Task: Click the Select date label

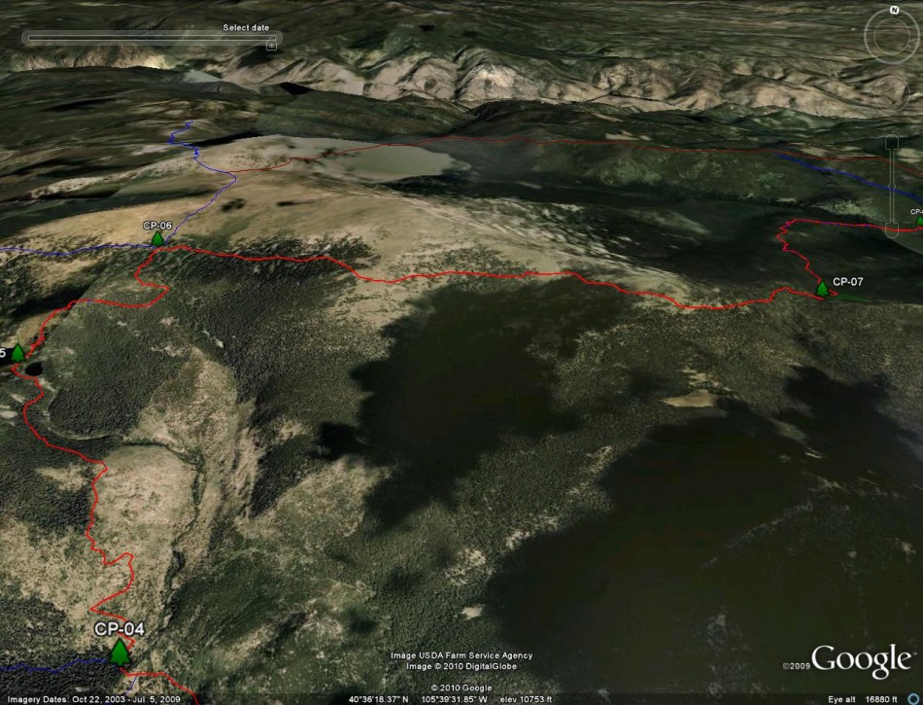Action: (246, 27)
